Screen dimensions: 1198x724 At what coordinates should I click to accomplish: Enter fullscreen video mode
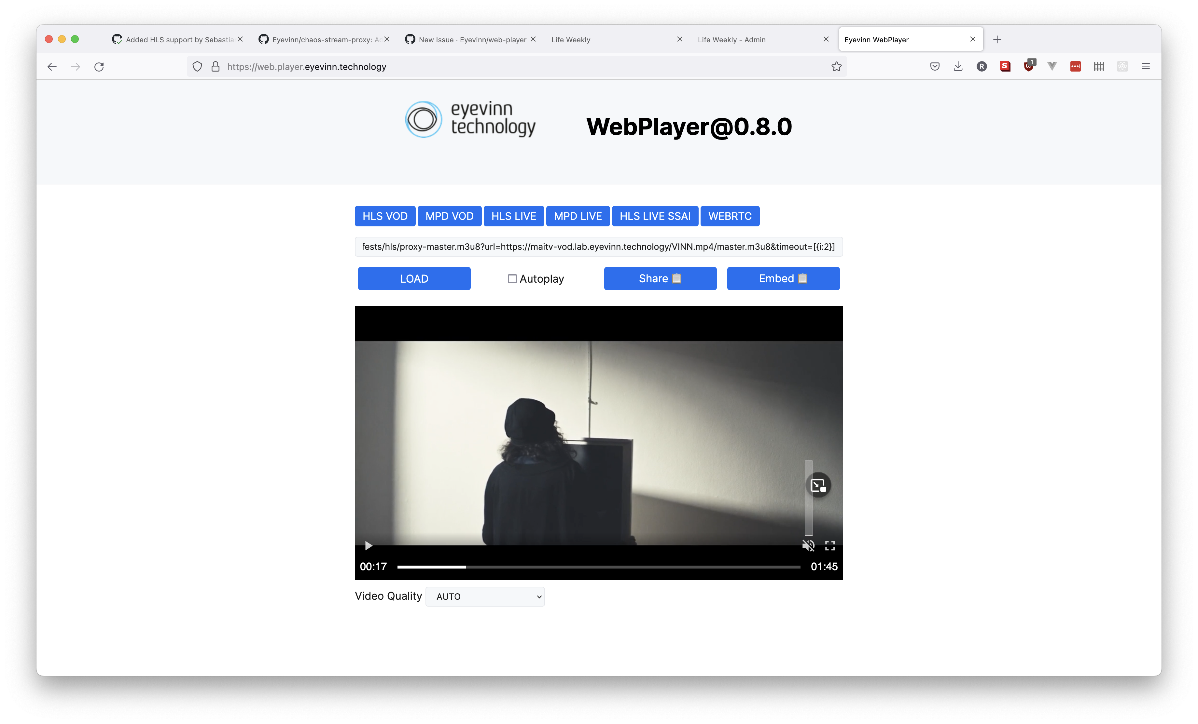pos(830,546)
